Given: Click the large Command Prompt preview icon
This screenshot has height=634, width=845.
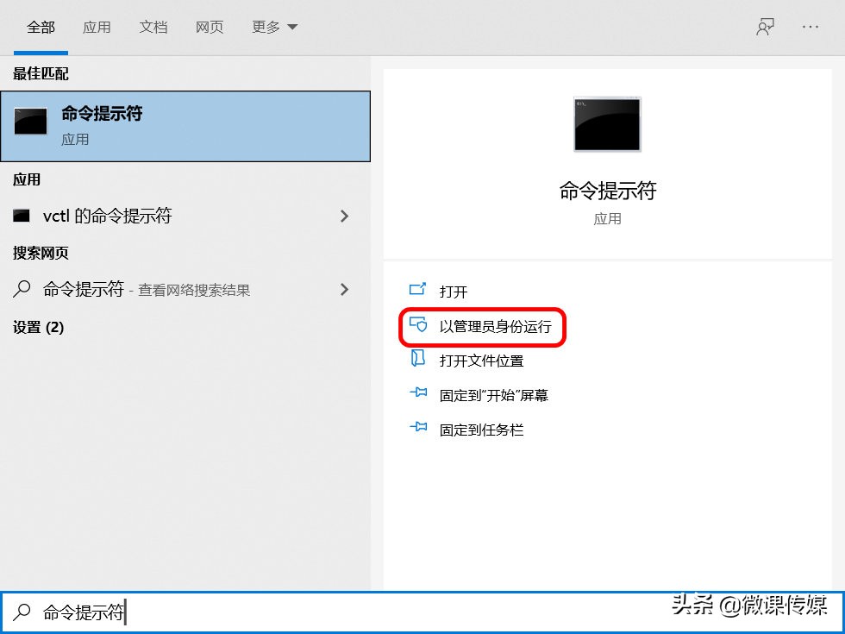Looking at the screenshot, I should pyautogui.click(x=607, y=124).
